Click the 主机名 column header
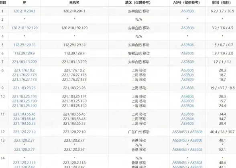This screenshot has height=168, width=236. click(x=74, y=2)
